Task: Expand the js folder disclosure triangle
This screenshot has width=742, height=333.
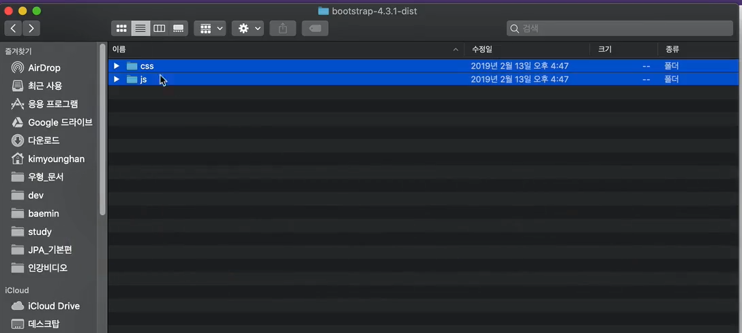Action: [x=117, y=80]
